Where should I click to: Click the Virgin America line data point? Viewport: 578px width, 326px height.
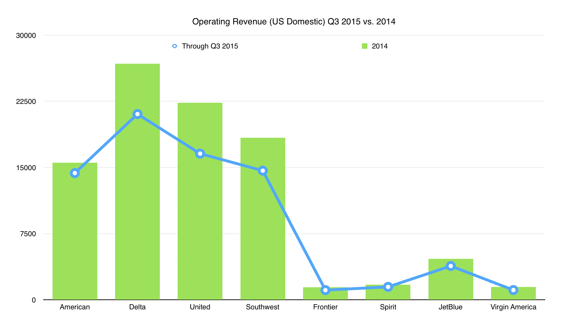[513, 290]
